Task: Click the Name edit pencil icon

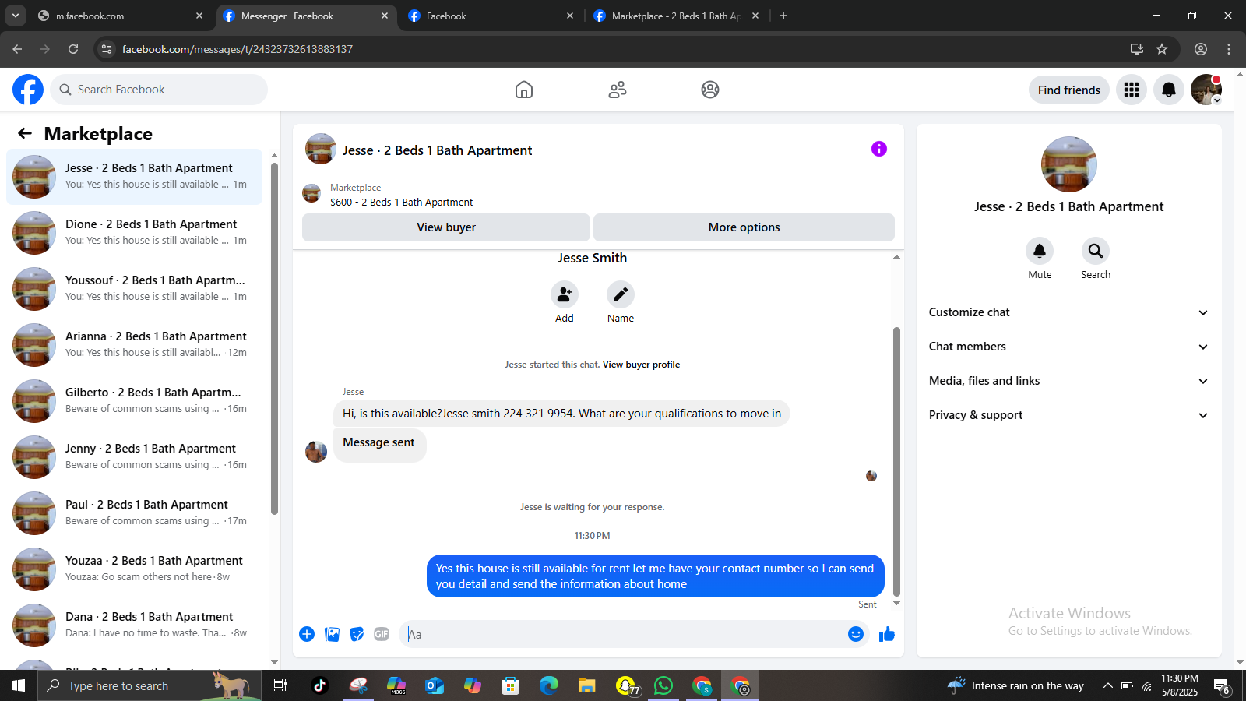Action: [x=621, y=294]
